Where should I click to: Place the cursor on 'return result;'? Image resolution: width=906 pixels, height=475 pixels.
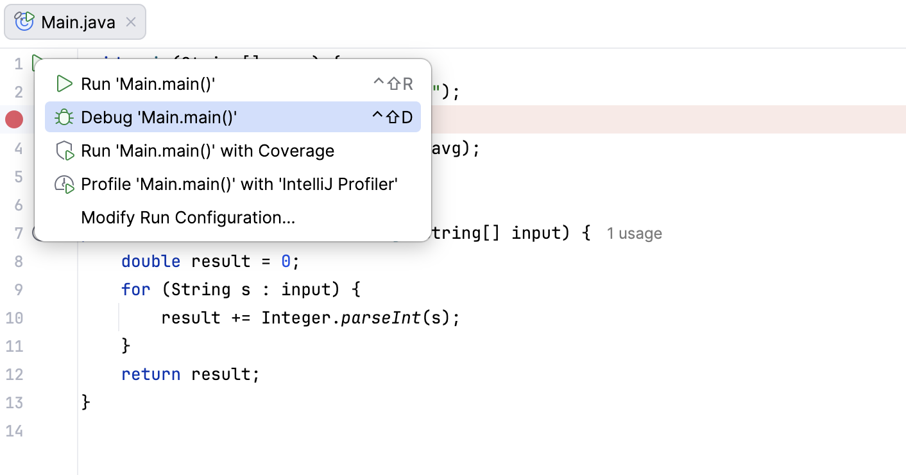(x=191, y=374)
